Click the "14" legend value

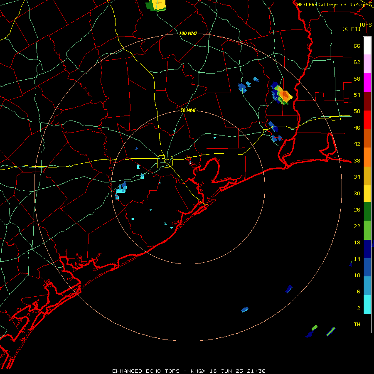(357, 259)
